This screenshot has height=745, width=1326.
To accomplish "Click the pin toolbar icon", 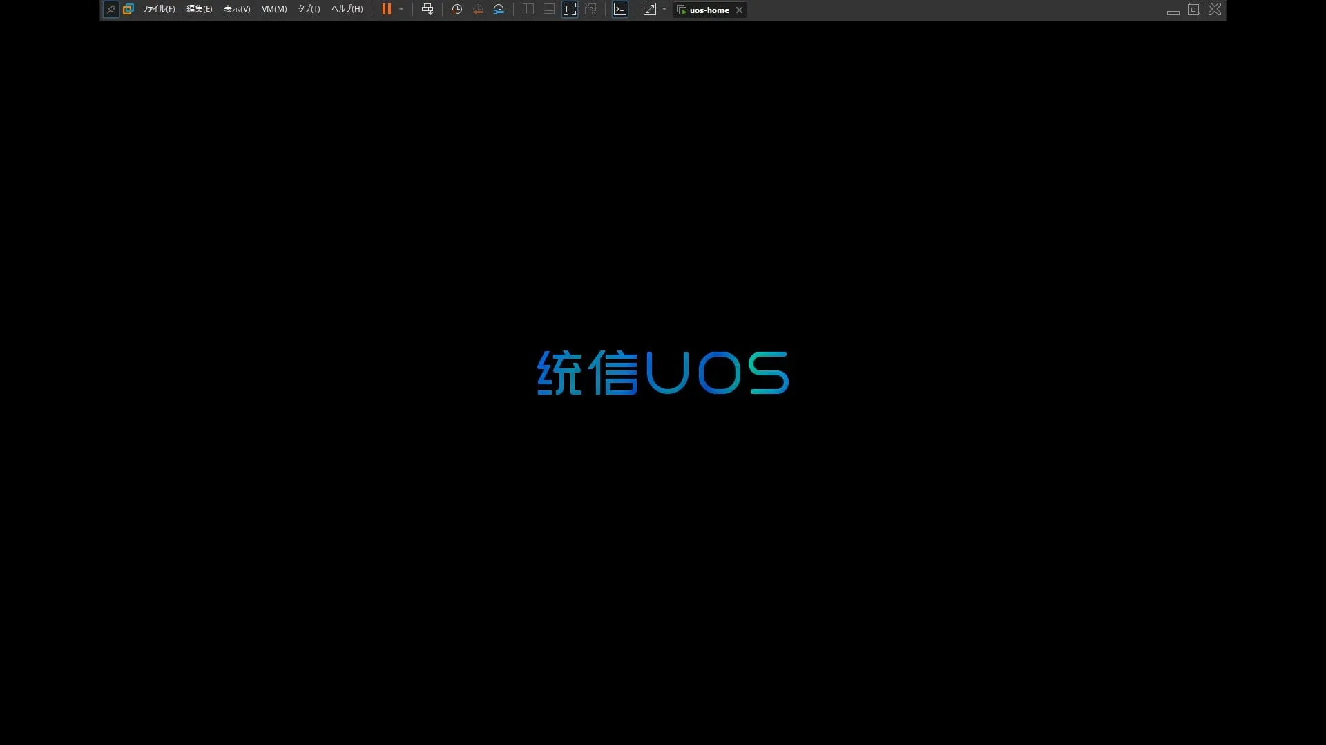I will pyautogui.click(x=110, y=10).
